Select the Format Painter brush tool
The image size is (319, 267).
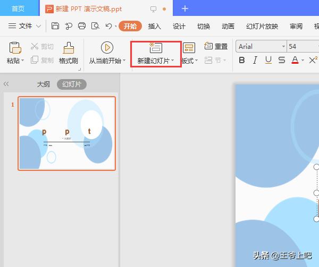(x=69, y=48)
